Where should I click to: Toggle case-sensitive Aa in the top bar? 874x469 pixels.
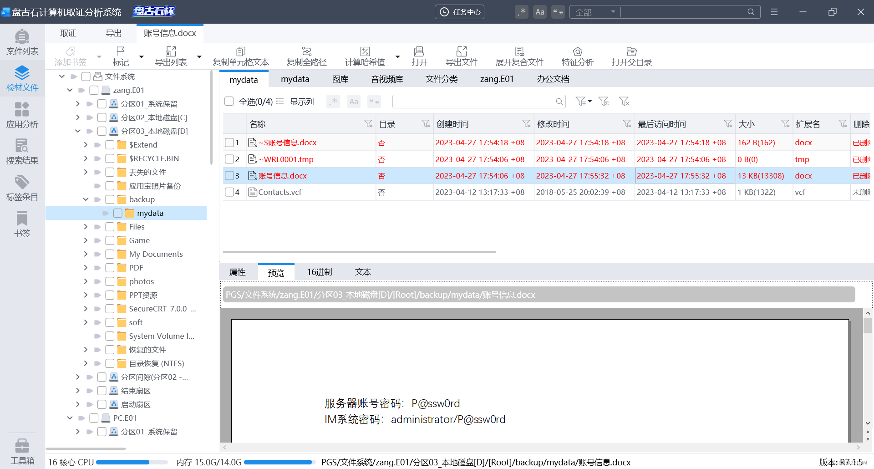[540, 12]
